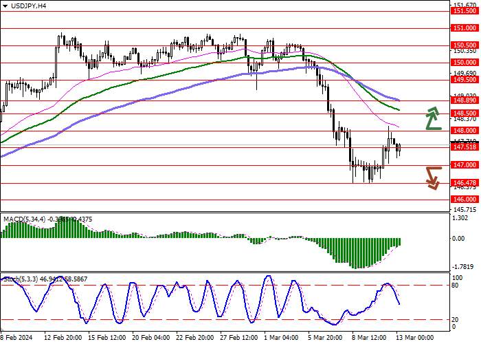The height and width of the screenshot is (344, 481).
Task: Click the 8 Feb 2024 time axis label
Action: (16, 337)
